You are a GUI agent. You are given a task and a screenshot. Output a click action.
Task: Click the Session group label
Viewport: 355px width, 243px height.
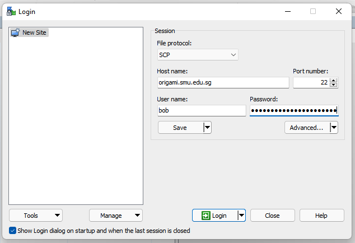click(x=165, y=31)
